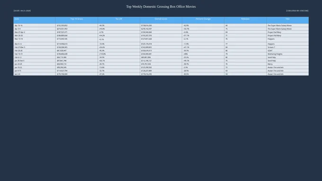Click the Mercy title cell
The image size is (322, 181).
287,64
